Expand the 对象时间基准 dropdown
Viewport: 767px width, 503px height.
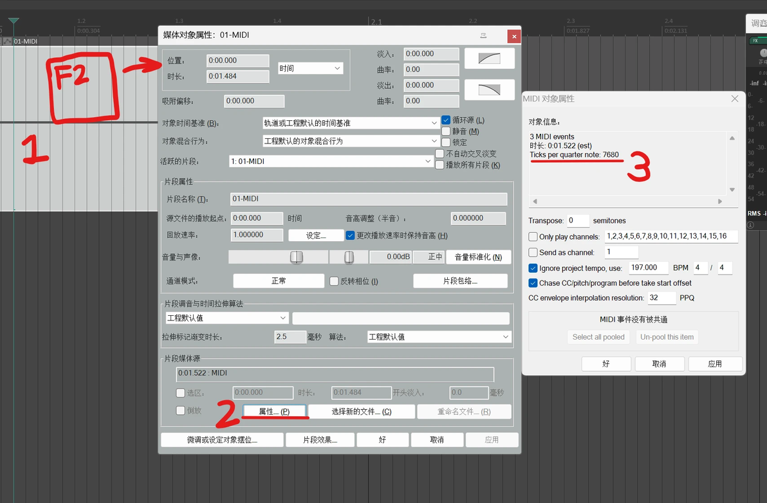351,123
